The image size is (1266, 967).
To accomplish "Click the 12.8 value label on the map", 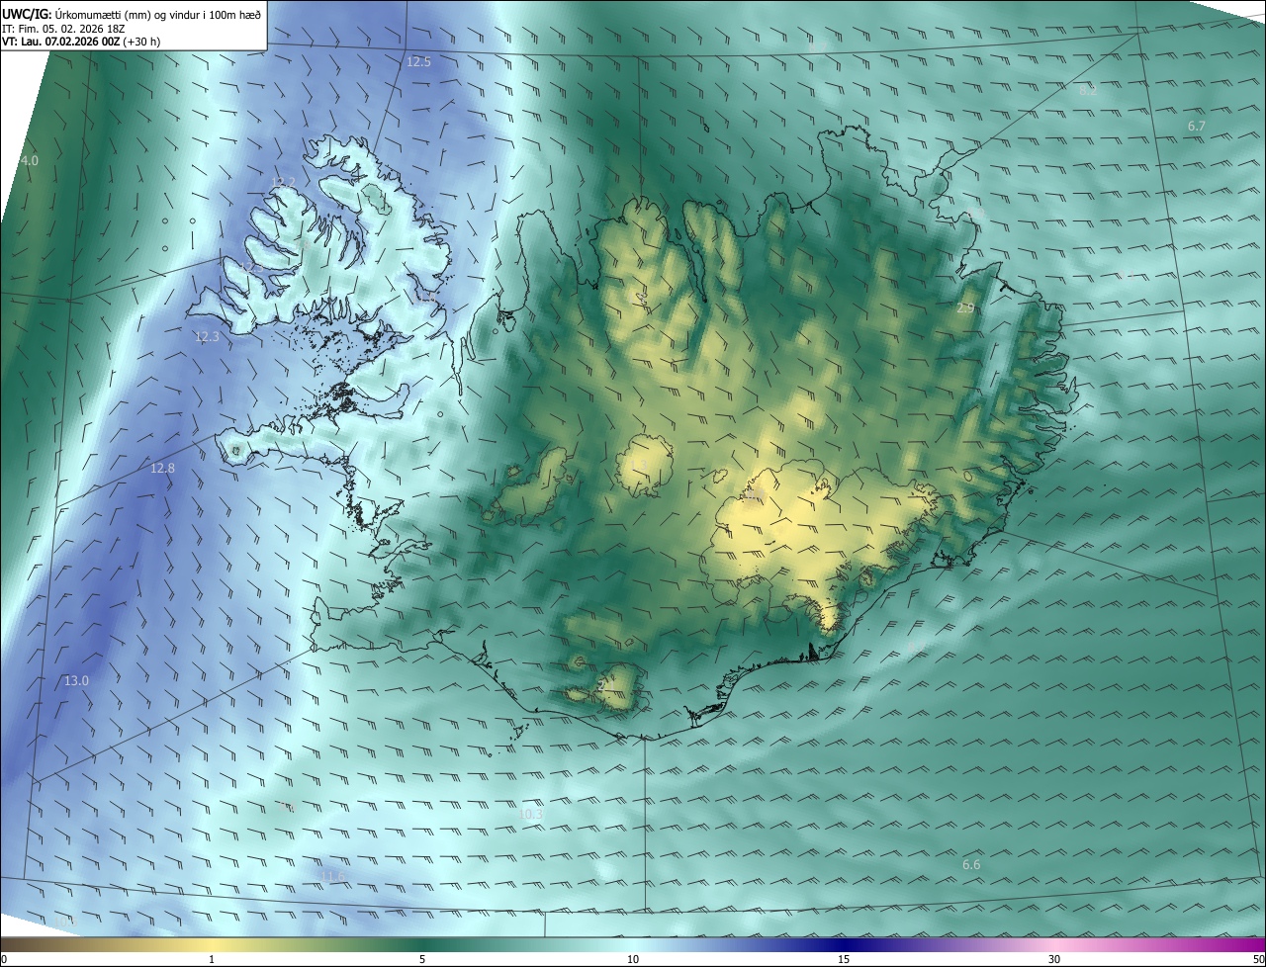I will [162, 468].
